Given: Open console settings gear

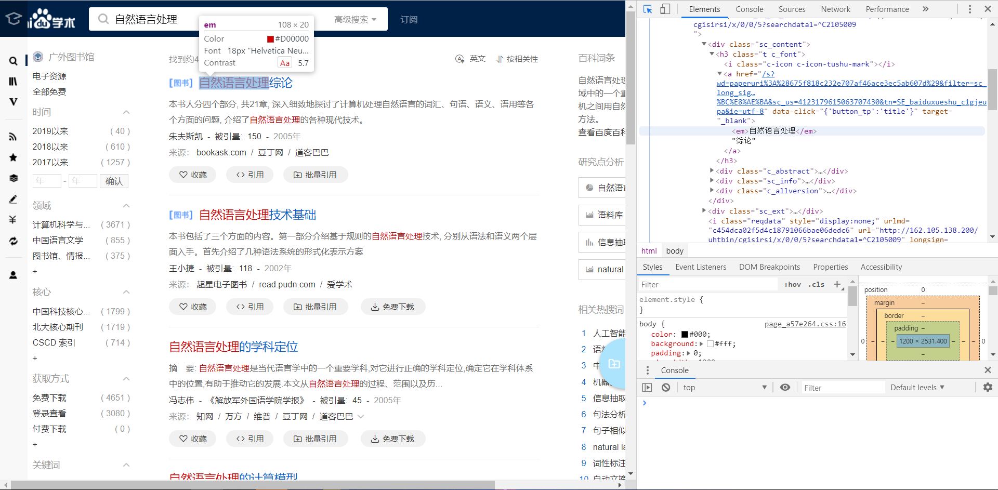Looking at the screenshot, I should (x=988, y=387).
